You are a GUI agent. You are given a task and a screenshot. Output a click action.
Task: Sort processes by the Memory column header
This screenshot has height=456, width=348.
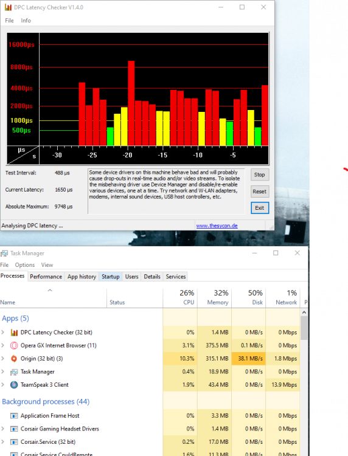coord(214,297)
